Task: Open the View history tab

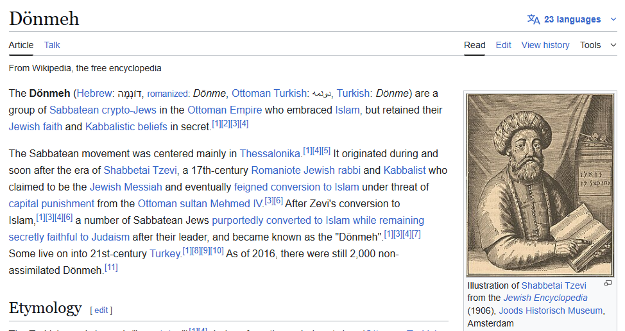Action: click(545, 45)
